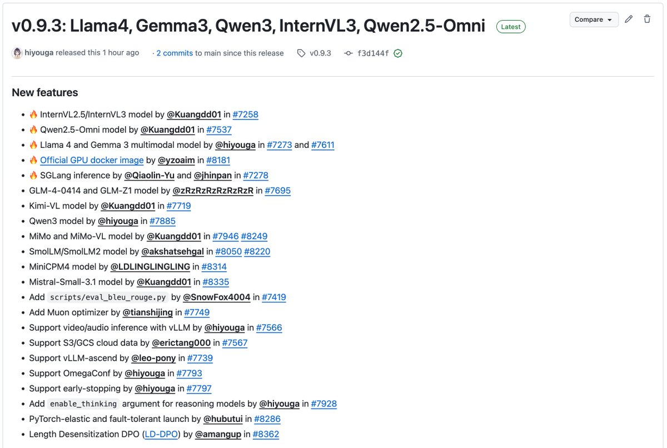This screenshot has height=448, width=667.
Task: Open @tianshijing profile
Action: click(147, 312)
